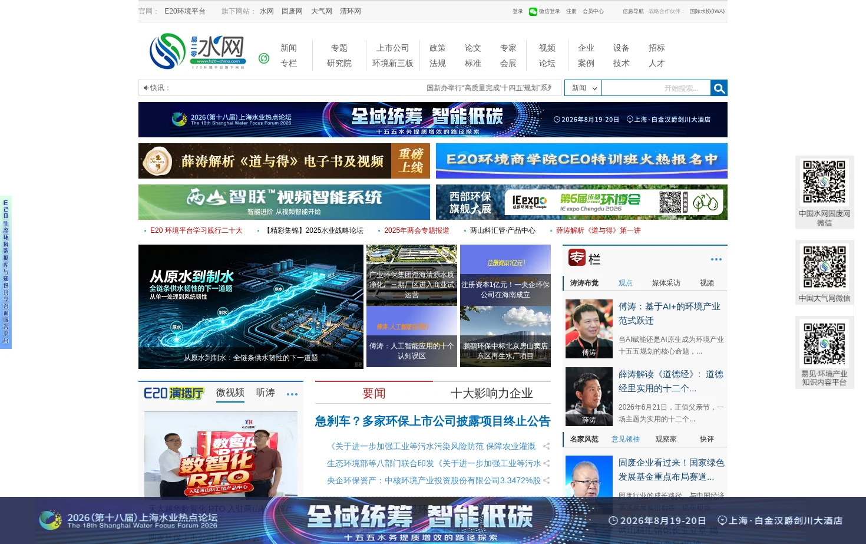Switch to the 涛涛布觉 tab
This screenshot has height=544, width=866.
584,283
